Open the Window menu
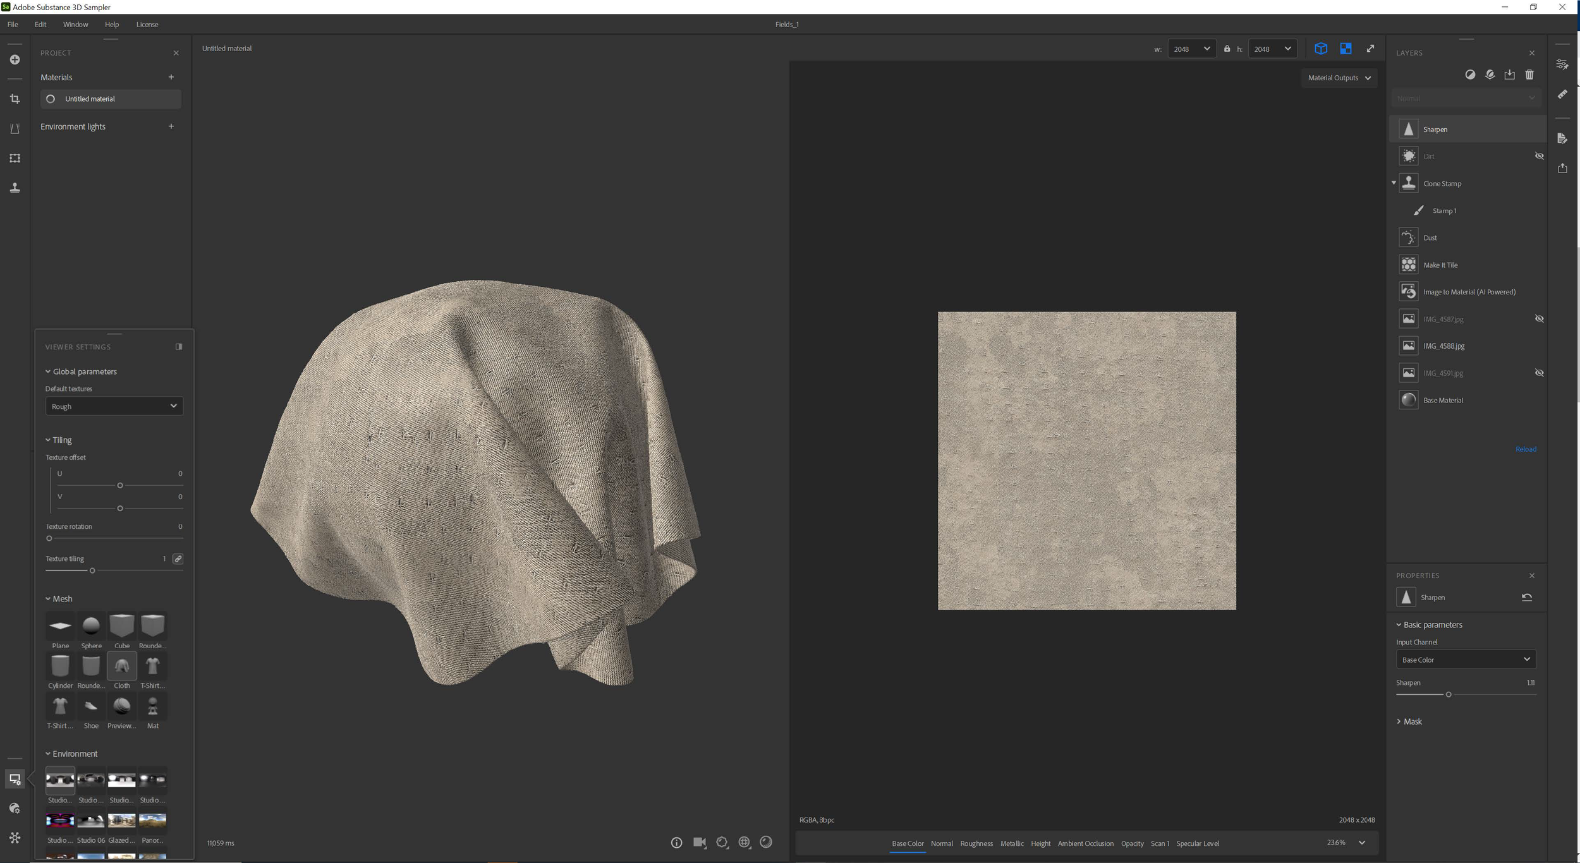Viewport: 1580px width, 863px height. click(x=75, y=25)
